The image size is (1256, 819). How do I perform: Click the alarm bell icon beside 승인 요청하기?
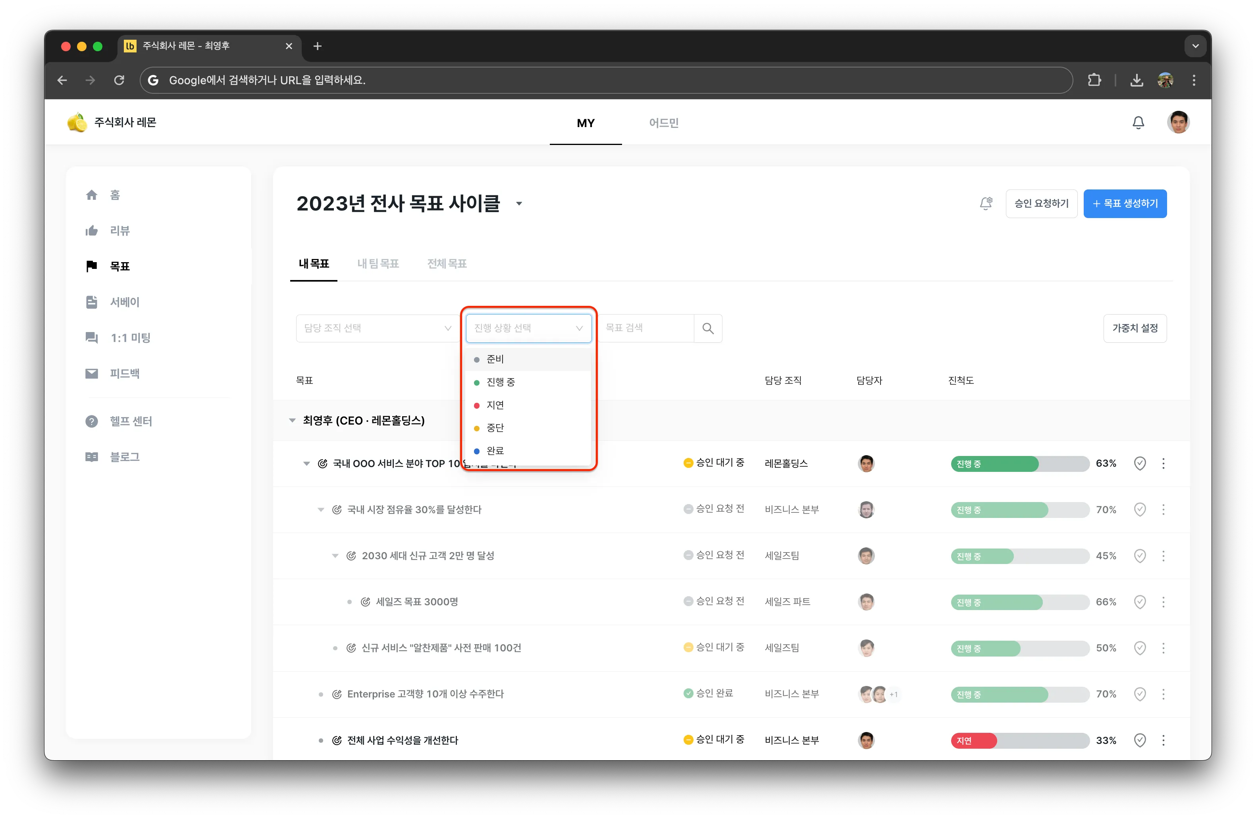click(986, 203)
